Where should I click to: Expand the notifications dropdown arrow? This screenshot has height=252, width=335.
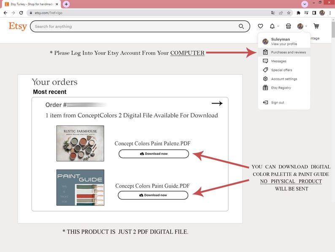(278, 26)
